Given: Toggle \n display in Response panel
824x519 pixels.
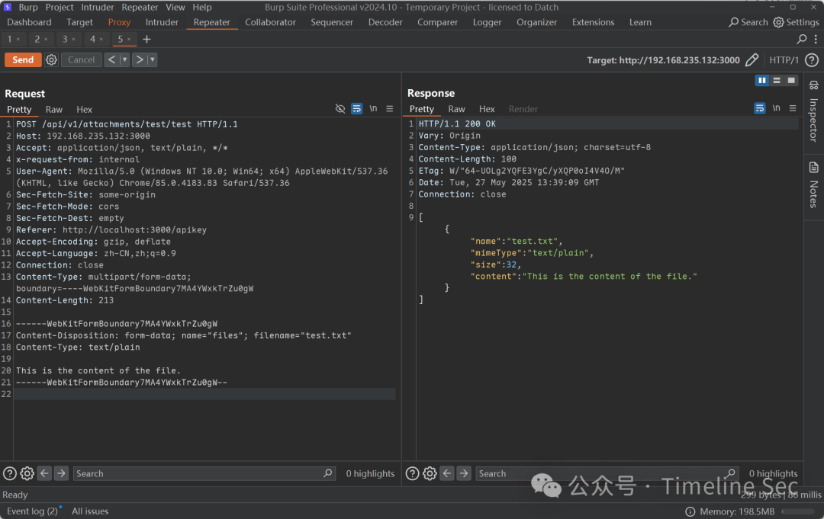Looking at the screenshot, I should pyautogui.click(x=776, y=109).
